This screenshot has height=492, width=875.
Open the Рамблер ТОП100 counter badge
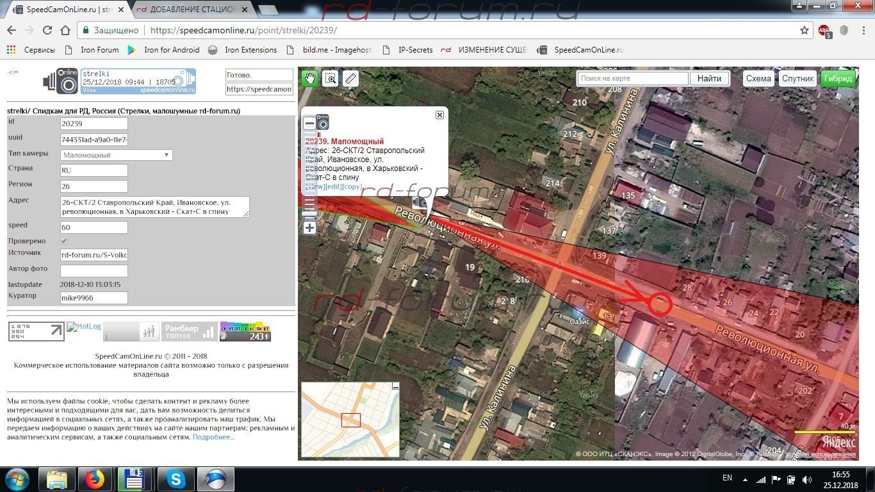pos(189,331)
